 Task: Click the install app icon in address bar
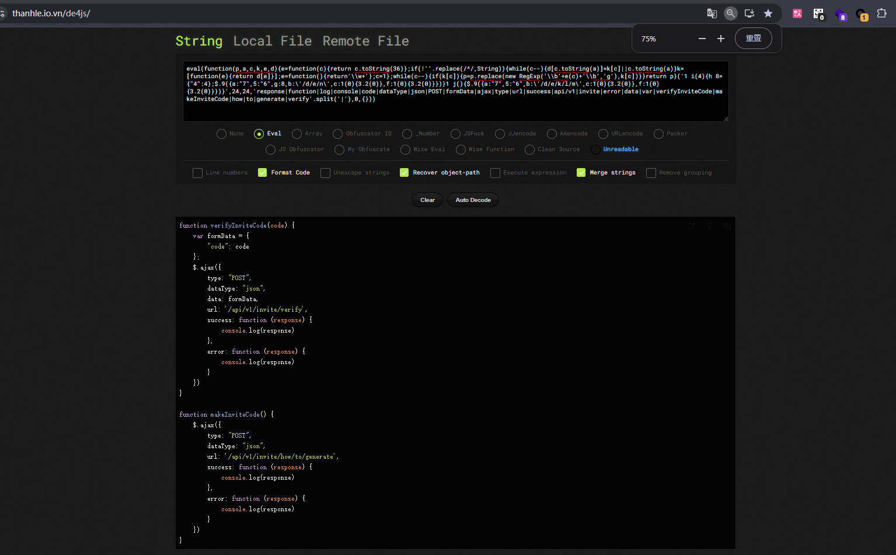click(749, 13)
